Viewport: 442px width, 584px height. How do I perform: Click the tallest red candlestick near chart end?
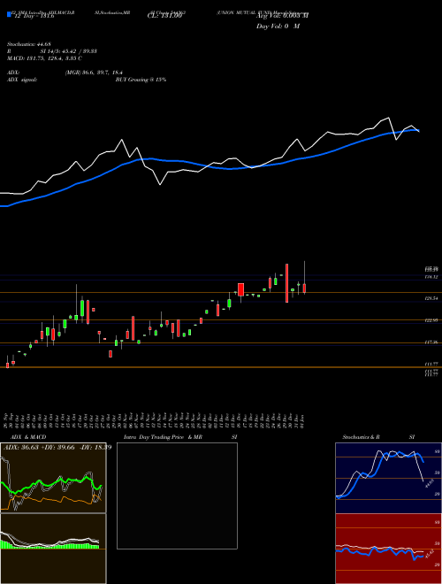point(286,283)
